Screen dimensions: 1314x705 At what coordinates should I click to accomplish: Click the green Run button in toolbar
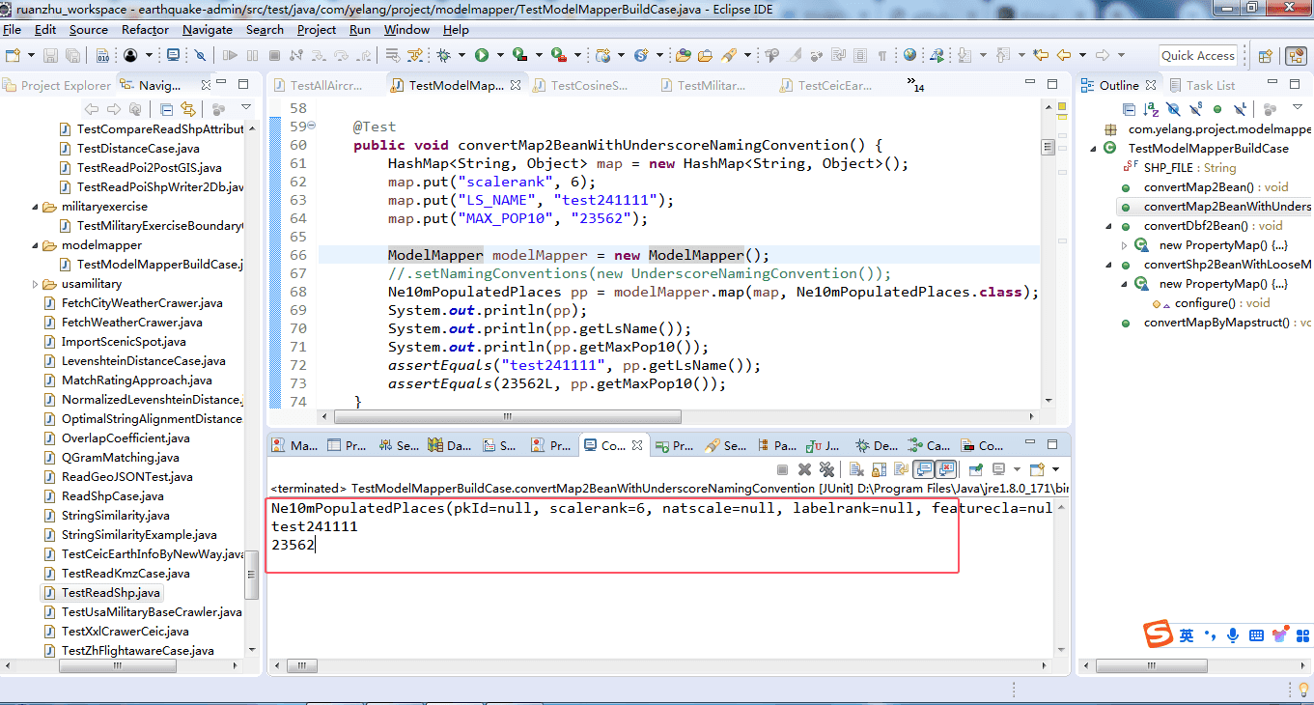[x=481, y=56]
